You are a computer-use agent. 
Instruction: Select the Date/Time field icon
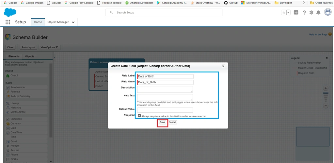click(8, 133)
